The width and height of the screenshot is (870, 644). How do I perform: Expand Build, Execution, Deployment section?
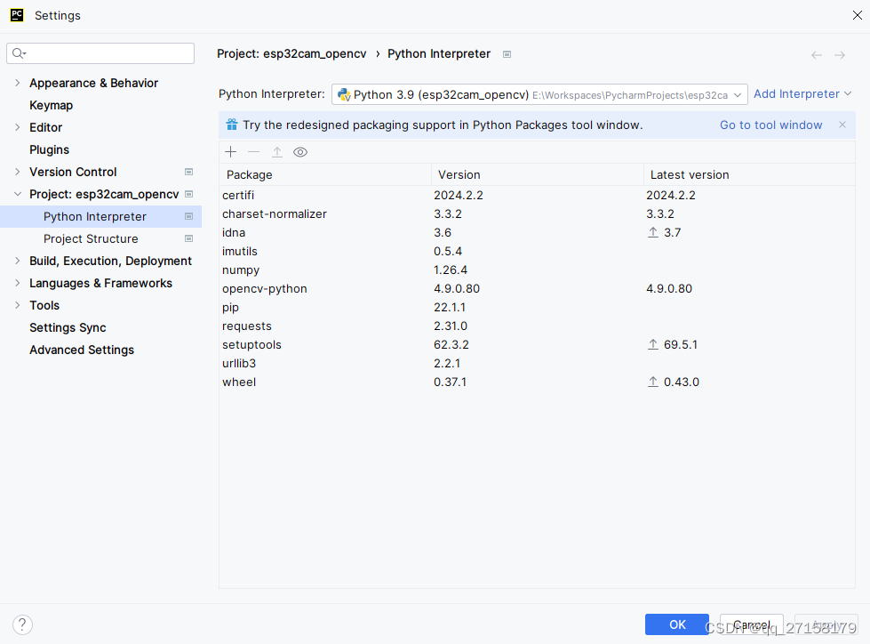click(x=17, y=261)
